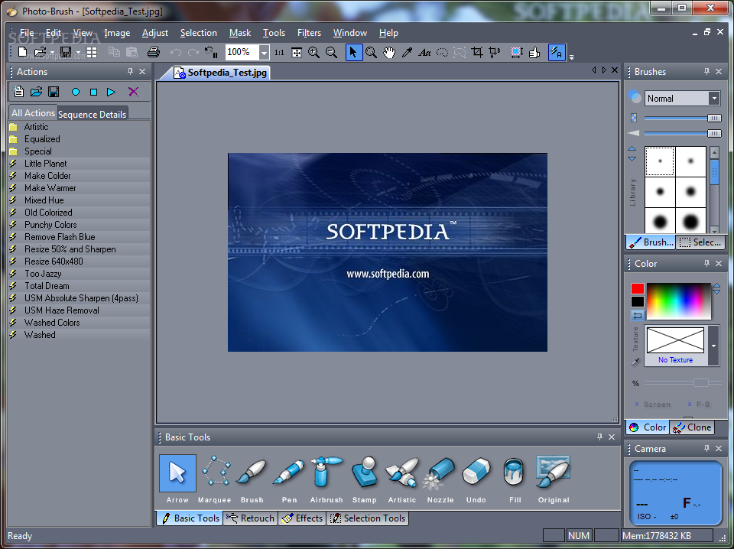Open the Selection Tools tab
Image resolution: width=734 pixels, height=549 pixels.
[x=368, y=518]
